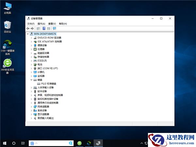Show hidden system tray icons arrow
Image resolution: width=196 pixels, height=147 pixels.
pyautogui.click(x=142, y=143)
